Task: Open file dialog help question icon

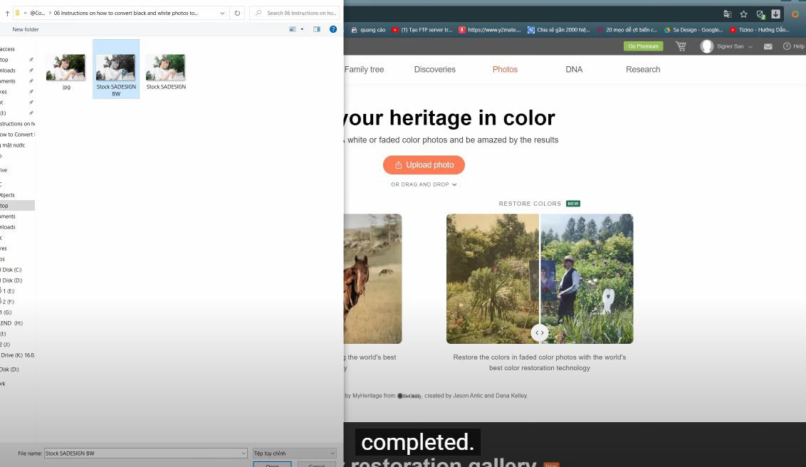Action: [333, 29]
